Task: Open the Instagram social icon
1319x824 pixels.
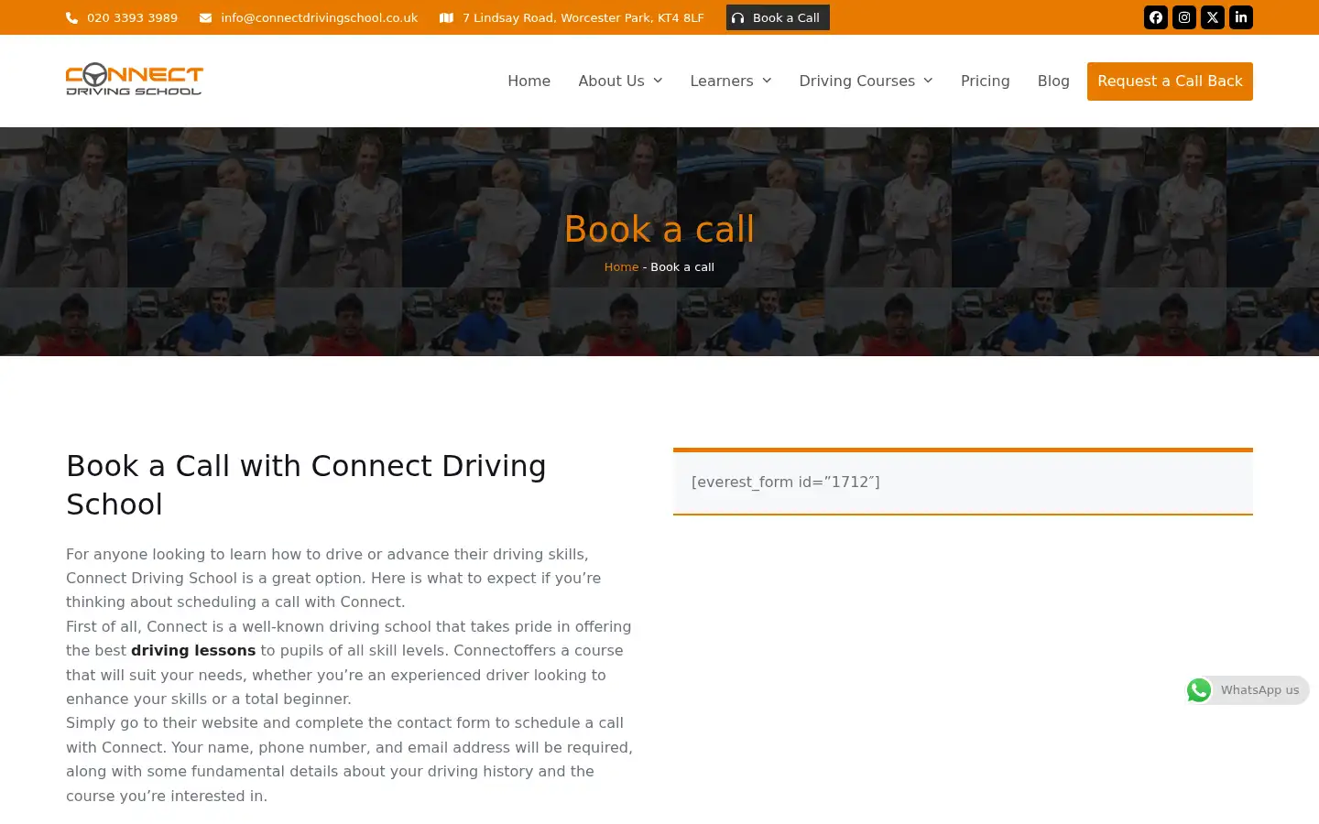Action: (1184, 17)
